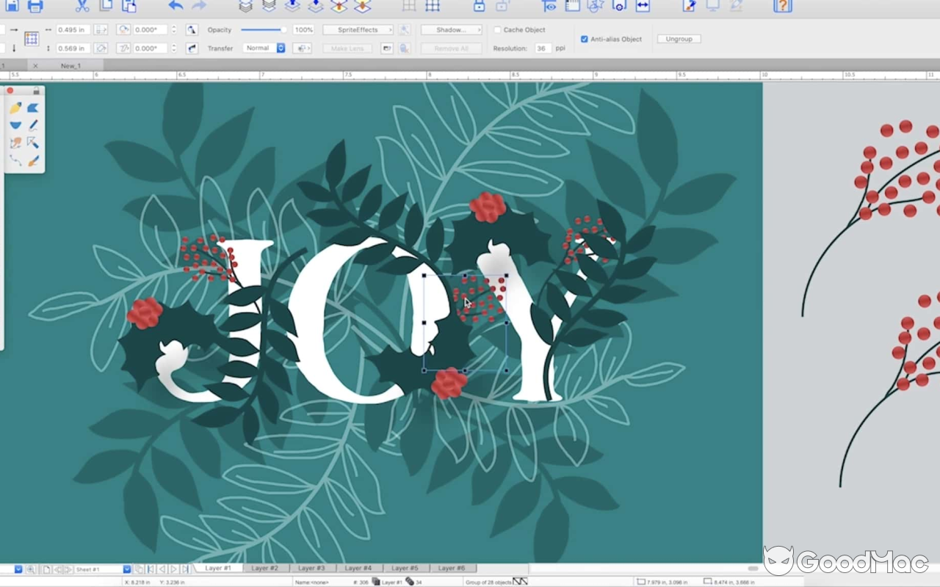Select the curve/path tool in the toolbox
Screen dimensions: 940x587
(x=17, y=159)
